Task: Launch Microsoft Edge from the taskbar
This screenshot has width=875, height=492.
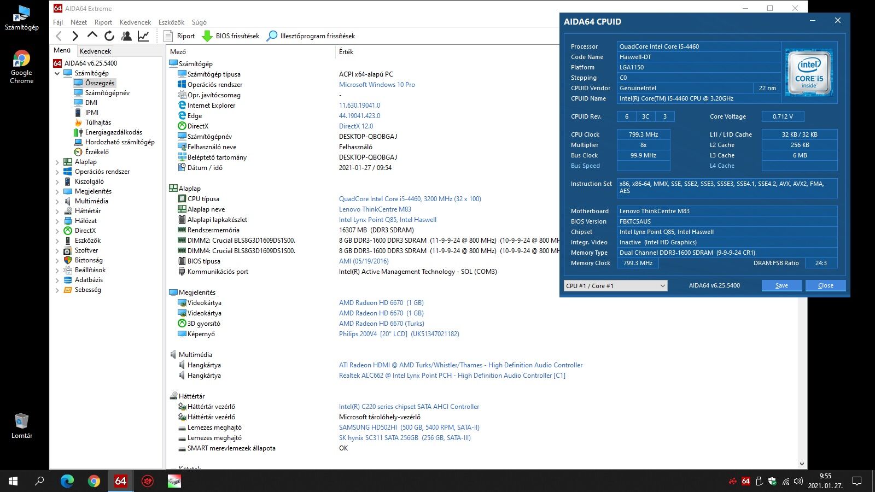Action: coord(67,481)
